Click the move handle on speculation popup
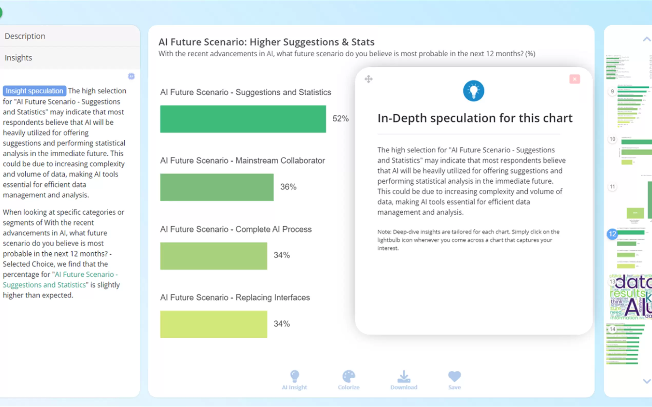The image size is (652, 407). pos(368,79)
